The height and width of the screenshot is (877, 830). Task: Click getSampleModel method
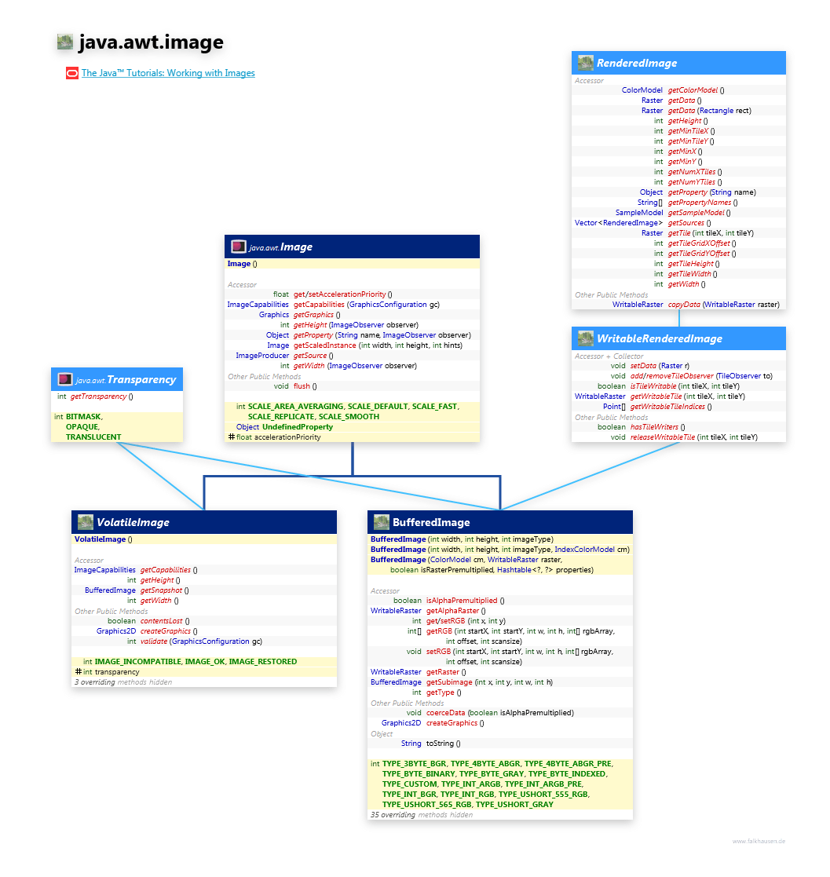click(696, 213)
